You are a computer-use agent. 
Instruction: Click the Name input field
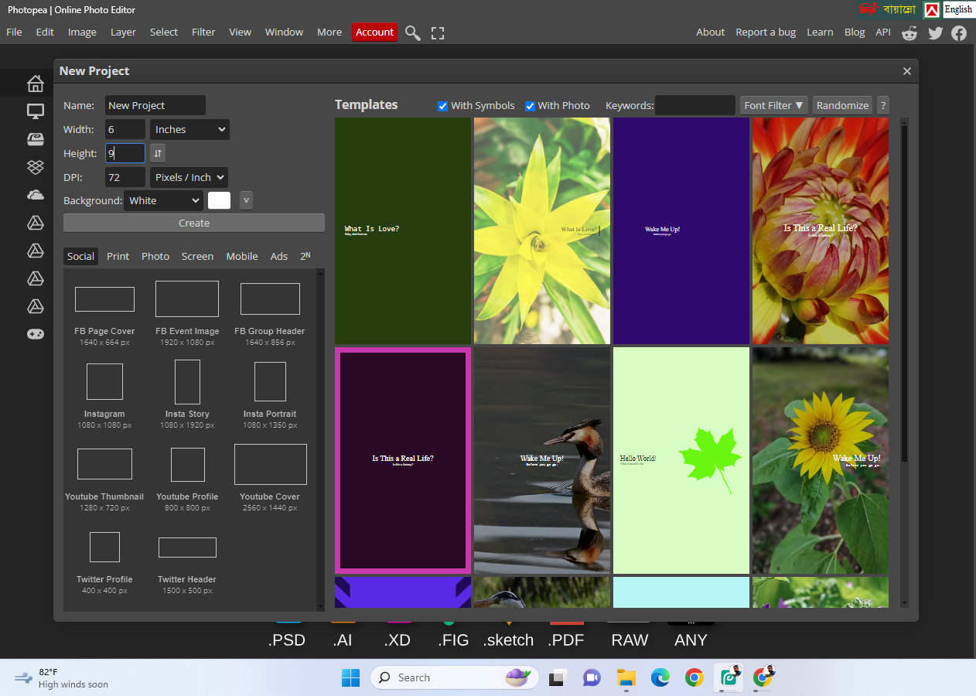pyautogui.click(x=155, y=105)
